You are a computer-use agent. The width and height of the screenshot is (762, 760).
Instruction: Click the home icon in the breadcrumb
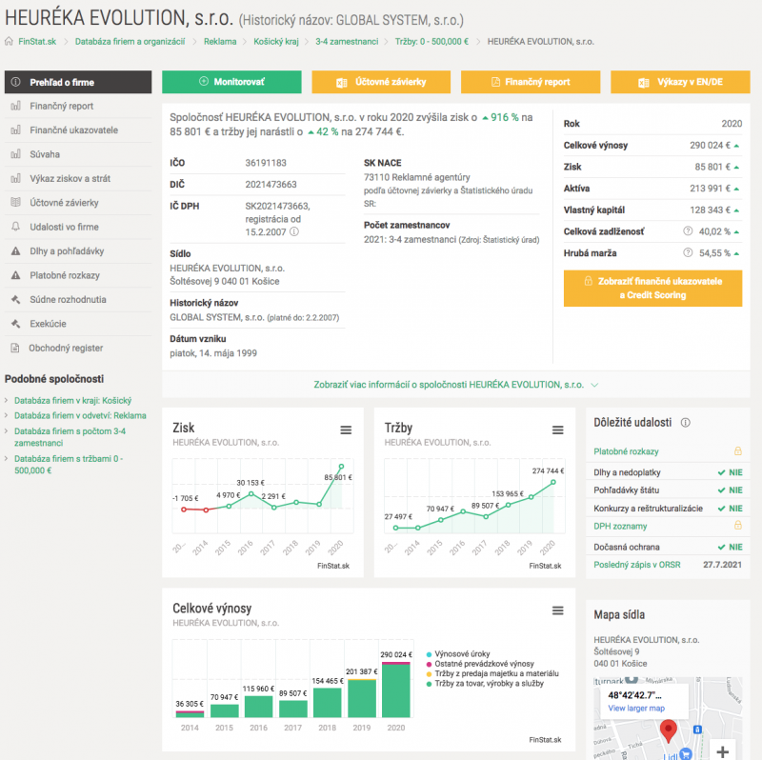[9, 41]
